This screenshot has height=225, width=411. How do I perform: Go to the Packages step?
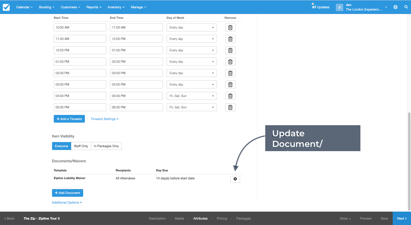click(x=244, y=218)
